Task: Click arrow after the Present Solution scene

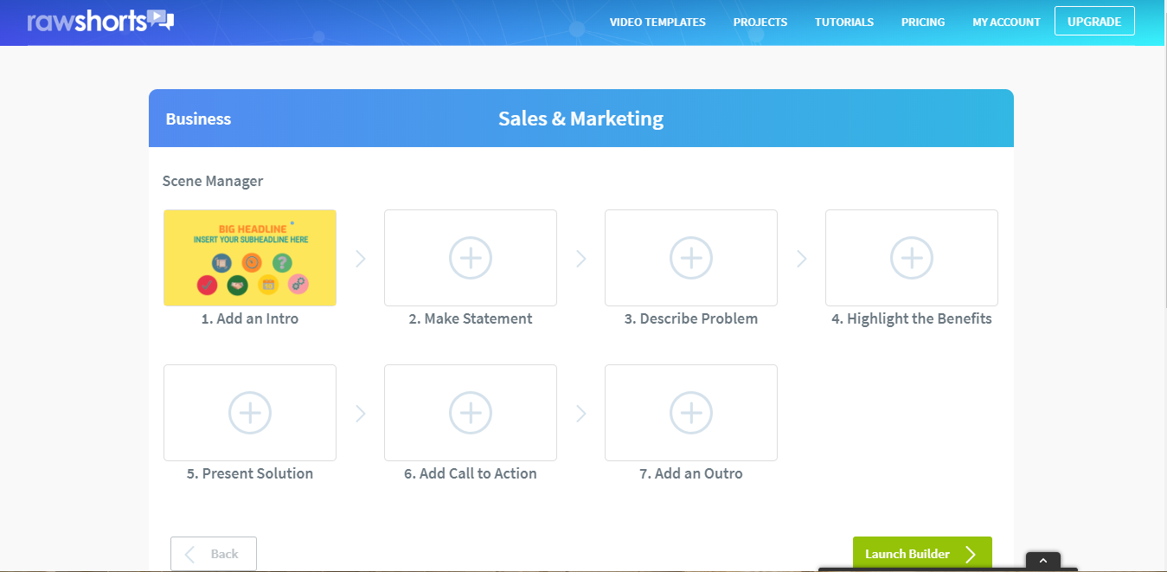Action: point(361,414)
